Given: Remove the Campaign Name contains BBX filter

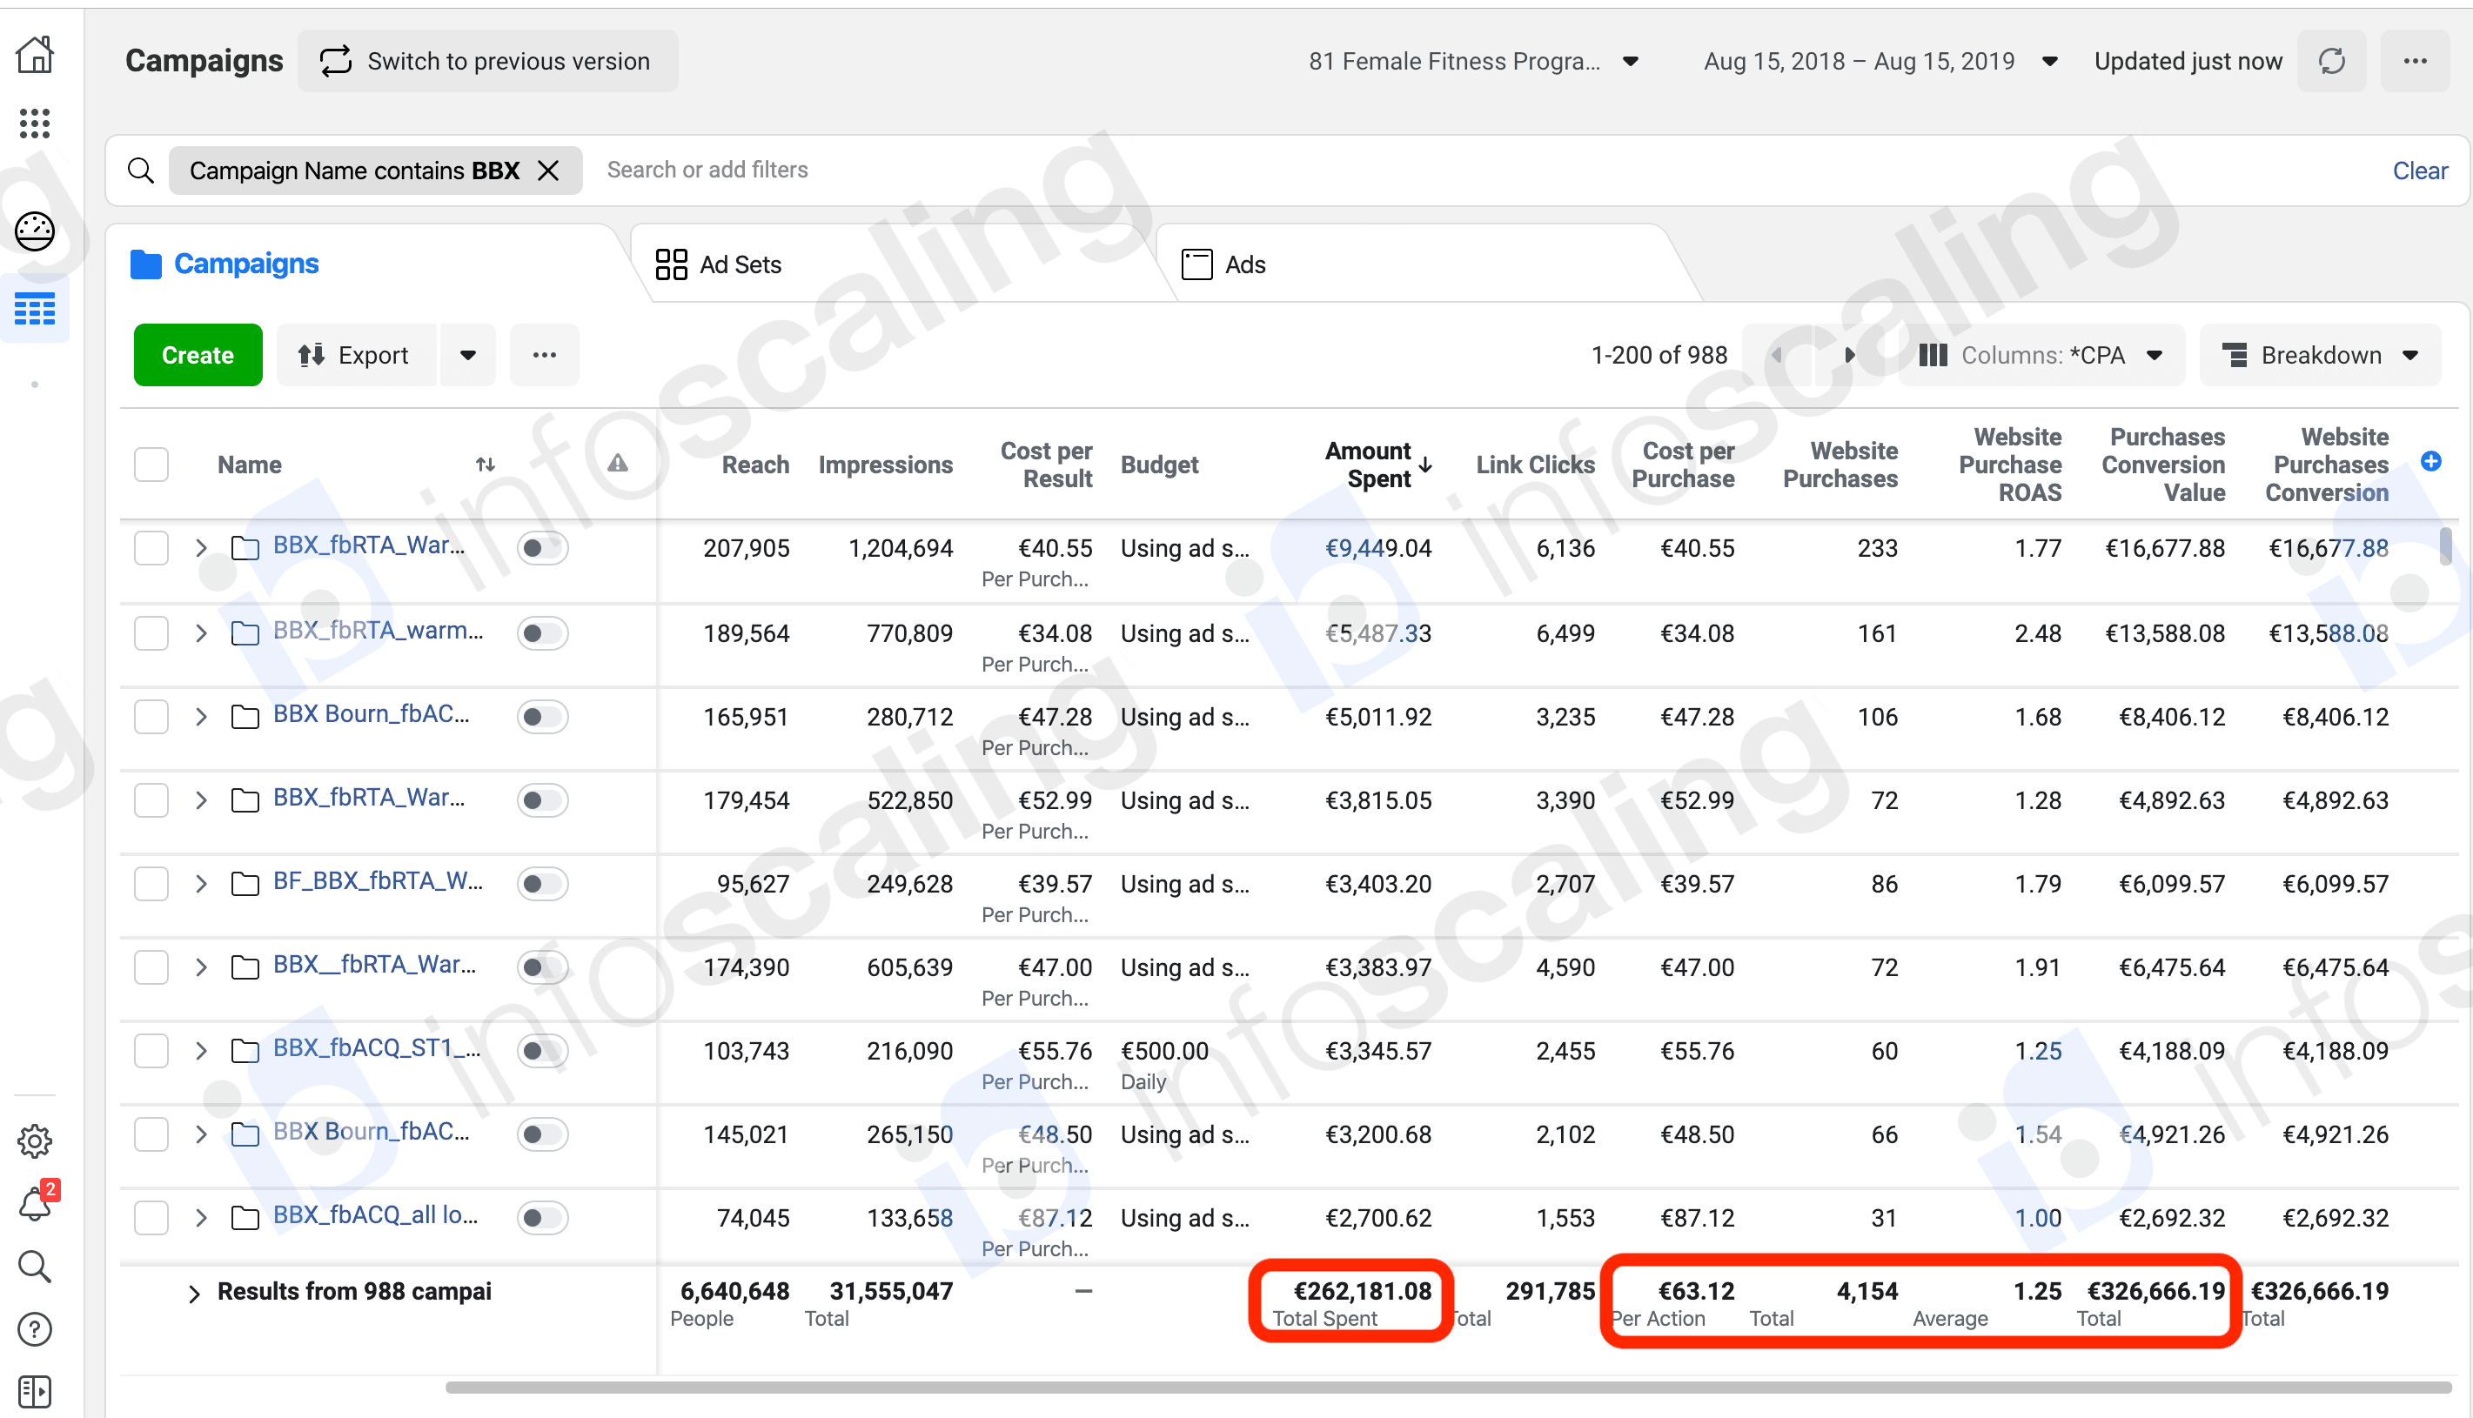Looking at the screenshot, I should tap(548, 171).
